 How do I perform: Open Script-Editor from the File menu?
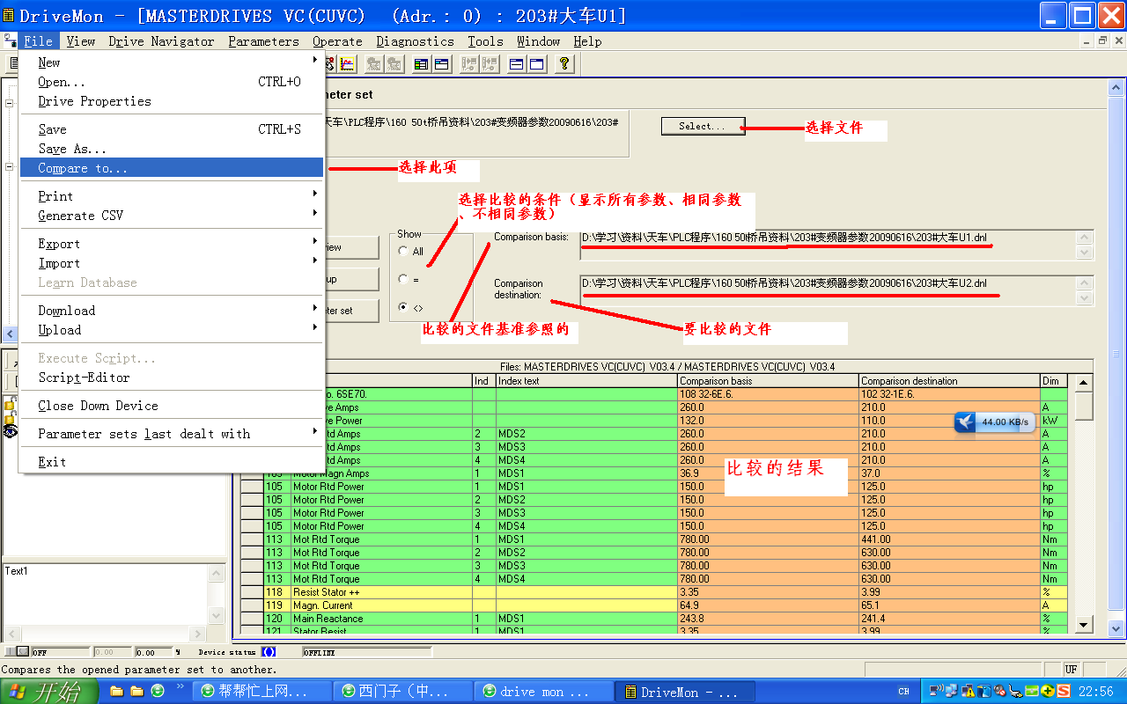[x=172, y=377]
